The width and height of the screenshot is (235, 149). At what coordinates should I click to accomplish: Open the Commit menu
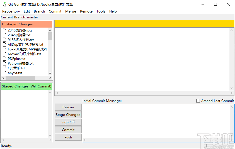[55, 11]
